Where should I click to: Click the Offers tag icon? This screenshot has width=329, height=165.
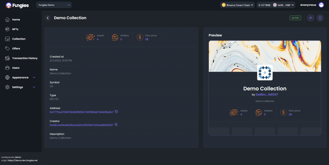(7, 49)
